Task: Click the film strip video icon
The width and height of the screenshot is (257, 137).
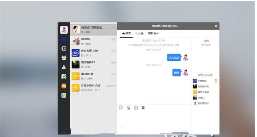Action: tap(136, 108)
